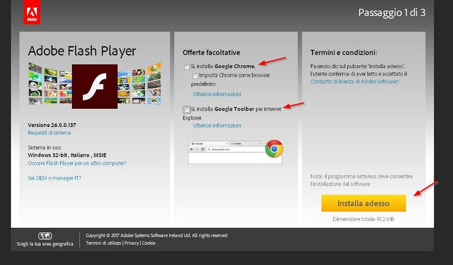Click the "Versione 26.0.0.137" text
The width and height of the screenshot is (453, 265).
(52, 125)
